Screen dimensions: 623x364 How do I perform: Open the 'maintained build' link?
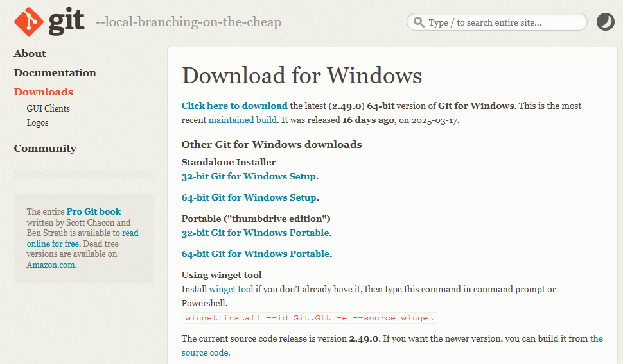(x=242, y=120)
